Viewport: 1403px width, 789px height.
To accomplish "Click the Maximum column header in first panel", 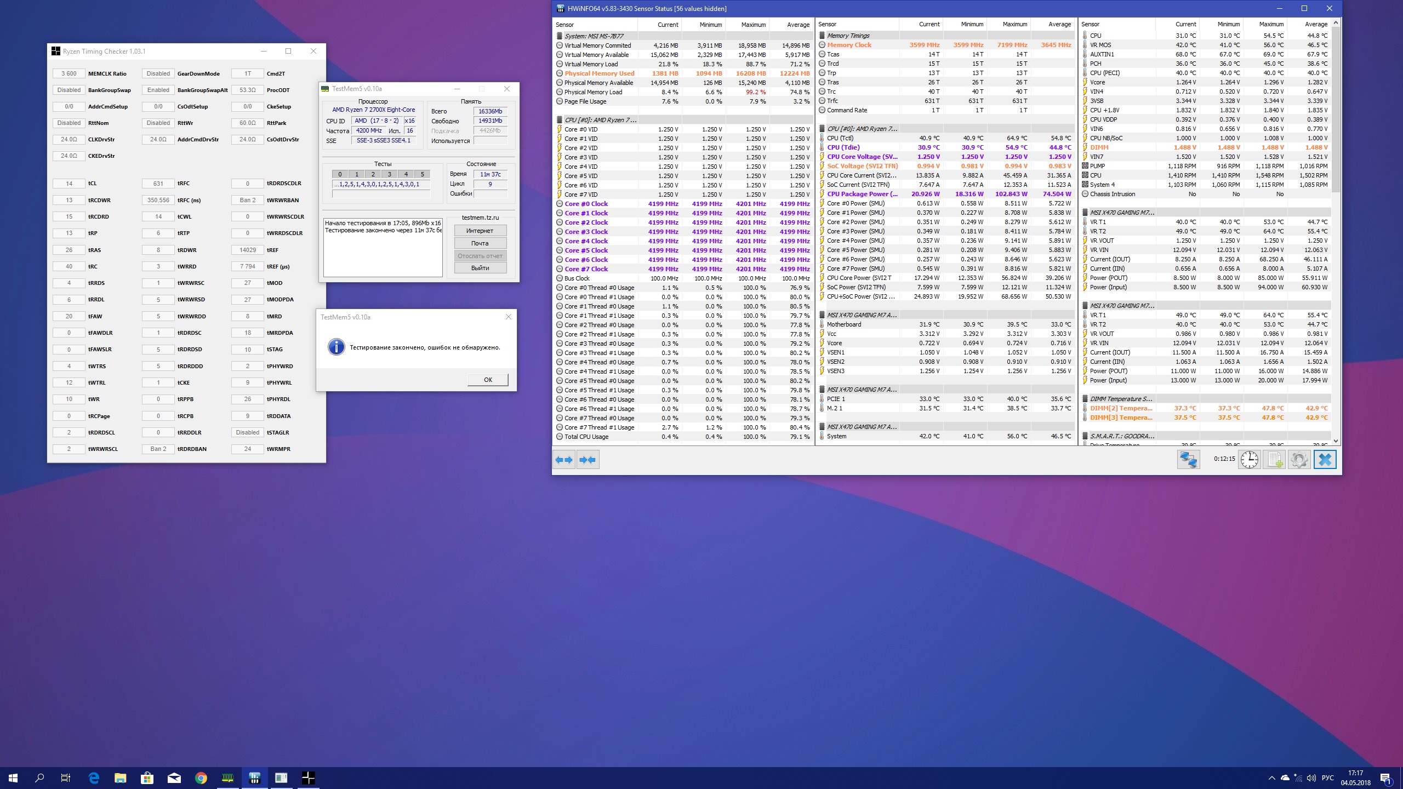I will [753, 25].
